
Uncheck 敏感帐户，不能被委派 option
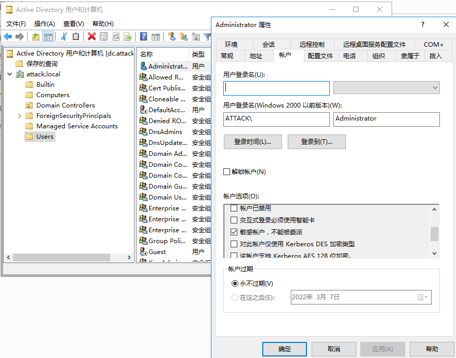tap(234, 232)
